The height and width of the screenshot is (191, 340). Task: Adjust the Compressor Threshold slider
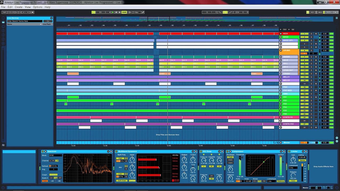(x=240, y=166)
